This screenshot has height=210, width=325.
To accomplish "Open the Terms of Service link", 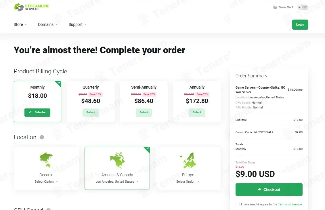I will tap(290, 204).
